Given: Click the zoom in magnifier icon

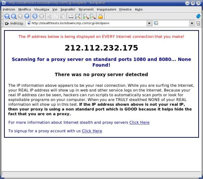Looking at the screenshot, I should [x=86, y=16].
